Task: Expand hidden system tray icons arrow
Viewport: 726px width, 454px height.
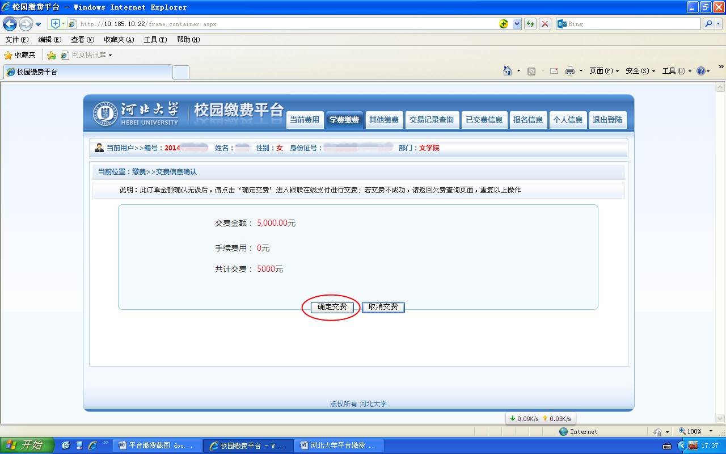Action: pyautogui.click(x=682, y=446)
